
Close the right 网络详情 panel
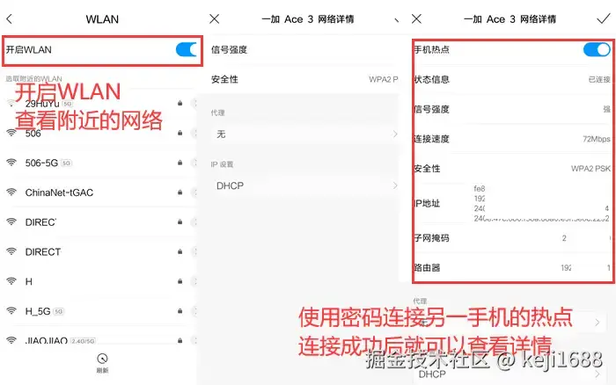pyautogui.click(x=416, y=18)
